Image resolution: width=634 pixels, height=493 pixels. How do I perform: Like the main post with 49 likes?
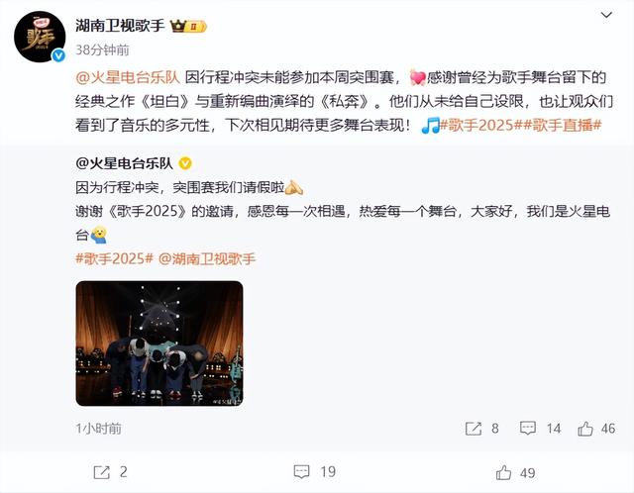click(x=515, y=473)
